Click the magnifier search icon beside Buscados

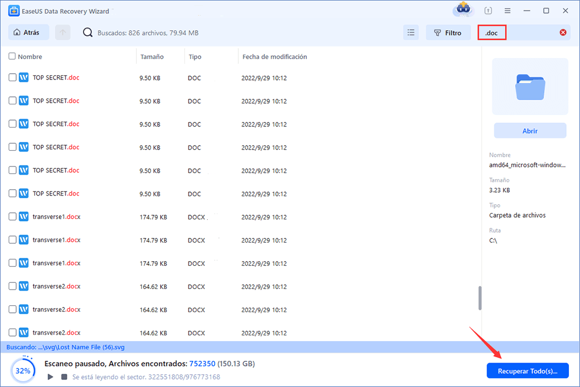pos(88,32)
